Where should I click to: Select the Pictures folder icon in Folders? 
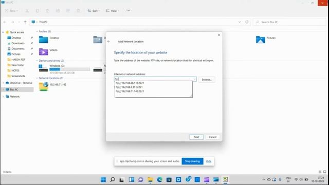(x=261, y=40)
